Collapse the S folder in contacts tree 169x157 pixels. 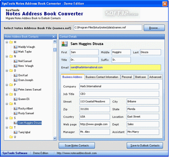click(x=7, y=118)
